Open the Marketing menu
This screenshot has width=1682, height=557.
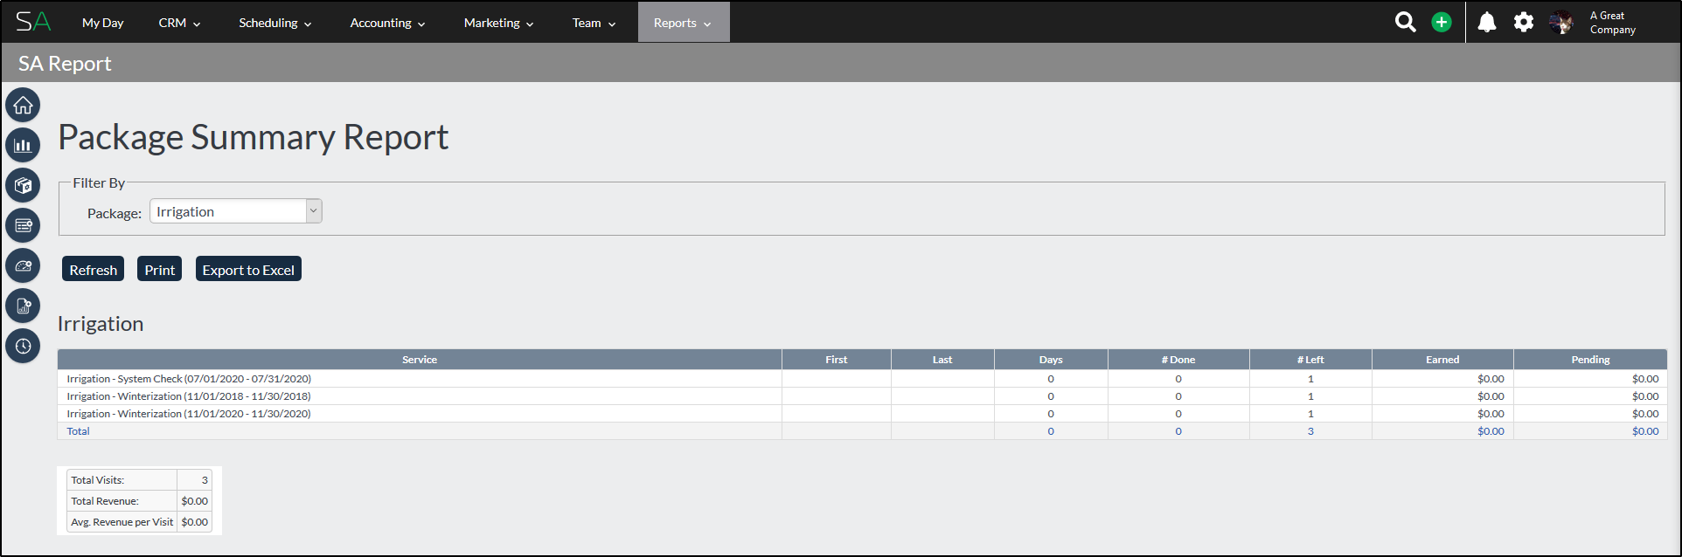pos(498,23)
